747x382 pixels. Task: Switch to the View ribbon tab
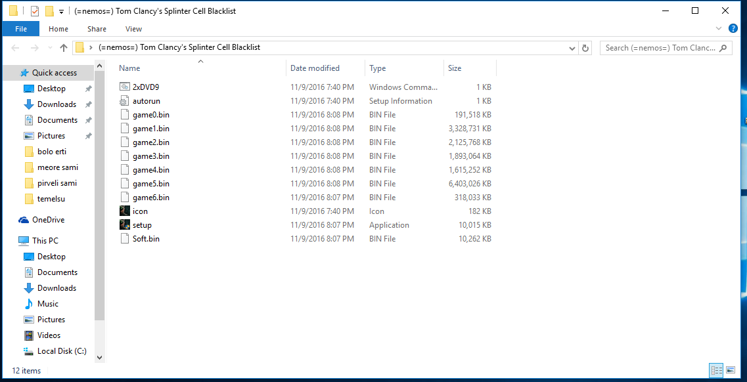tap(133, 28)
